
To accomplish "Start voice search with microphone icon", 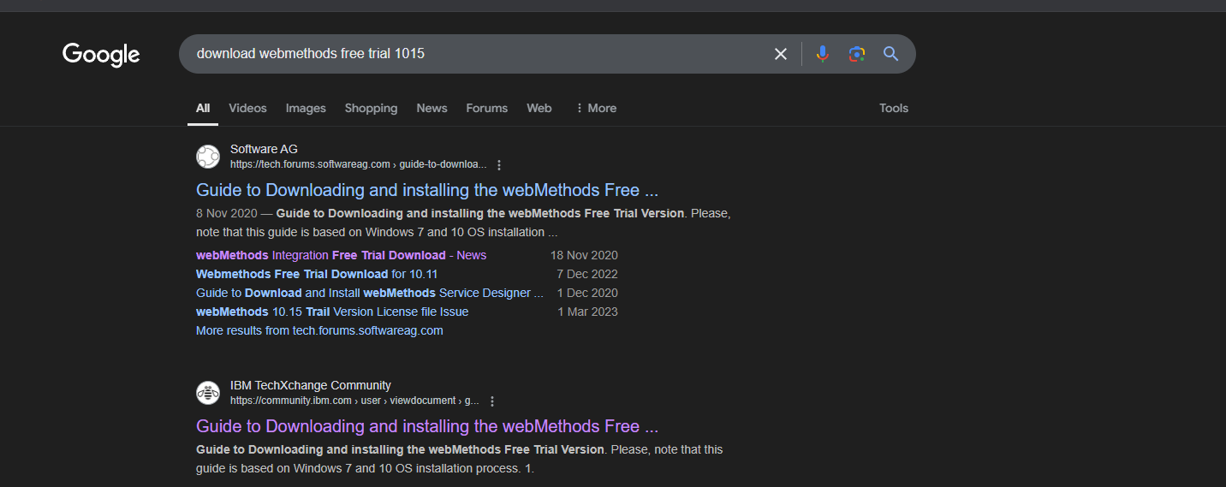I will [x=823, y=54].
